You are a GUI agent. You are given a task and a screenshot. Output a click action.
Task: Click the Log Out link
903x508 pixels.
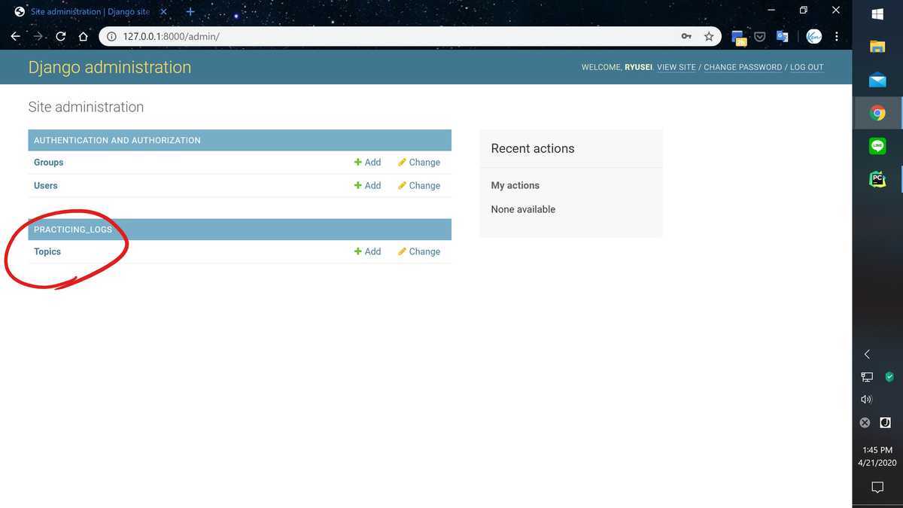tap(807, 67)
